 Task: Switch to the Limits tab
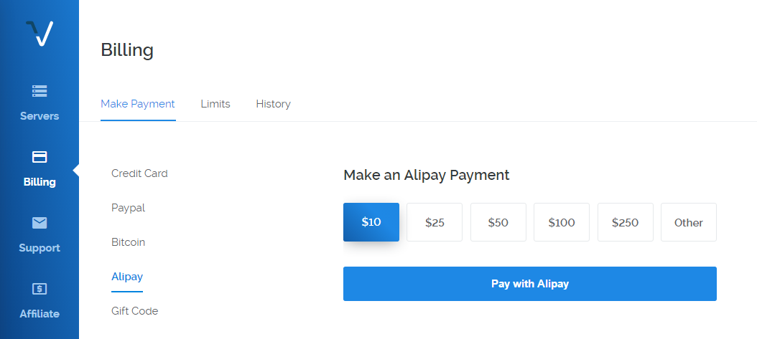[x=215, y=104]
